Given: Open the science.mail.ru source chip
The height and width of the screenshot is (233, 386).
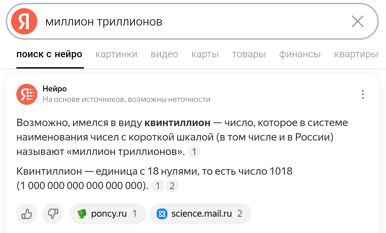Looking at the screenshot, I should (x=201, y=214).
